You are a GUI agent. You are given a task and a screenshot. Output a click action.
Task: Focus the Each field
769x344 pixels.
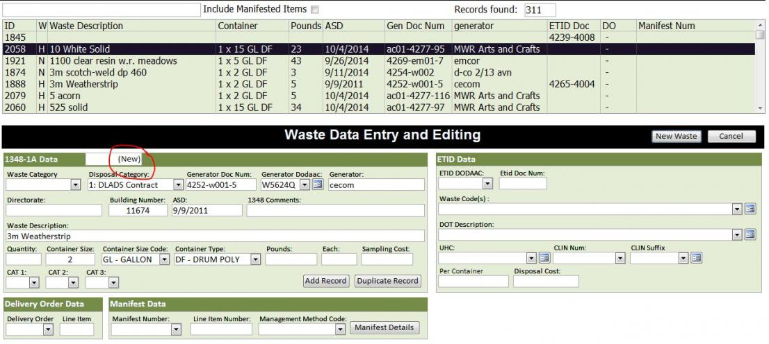339,259
